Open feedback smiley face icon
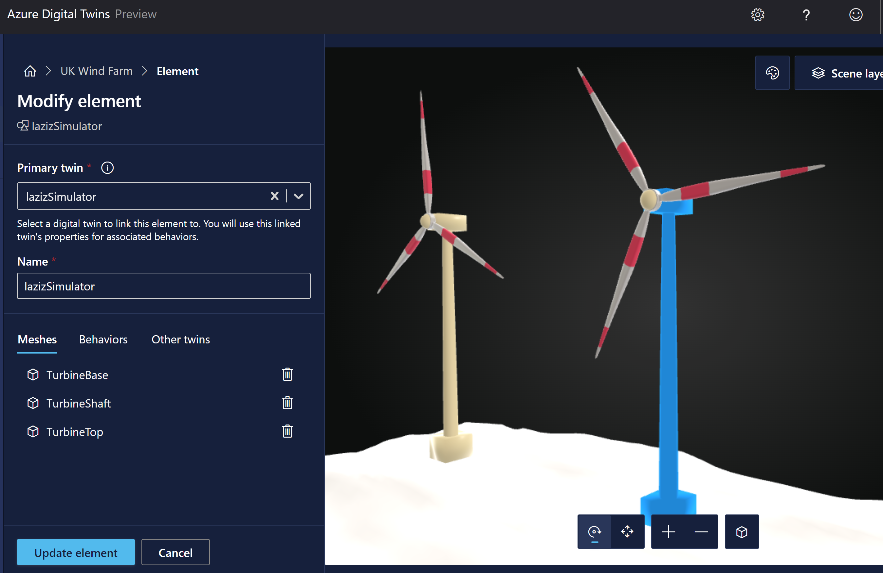 (x=855, y=15)
